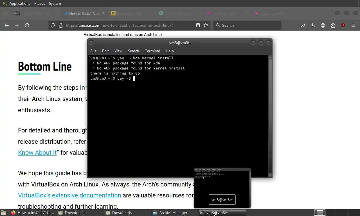Reload the linuxiac page
The width and height of the screenshot is (360, 216).
tap(27, 25)
